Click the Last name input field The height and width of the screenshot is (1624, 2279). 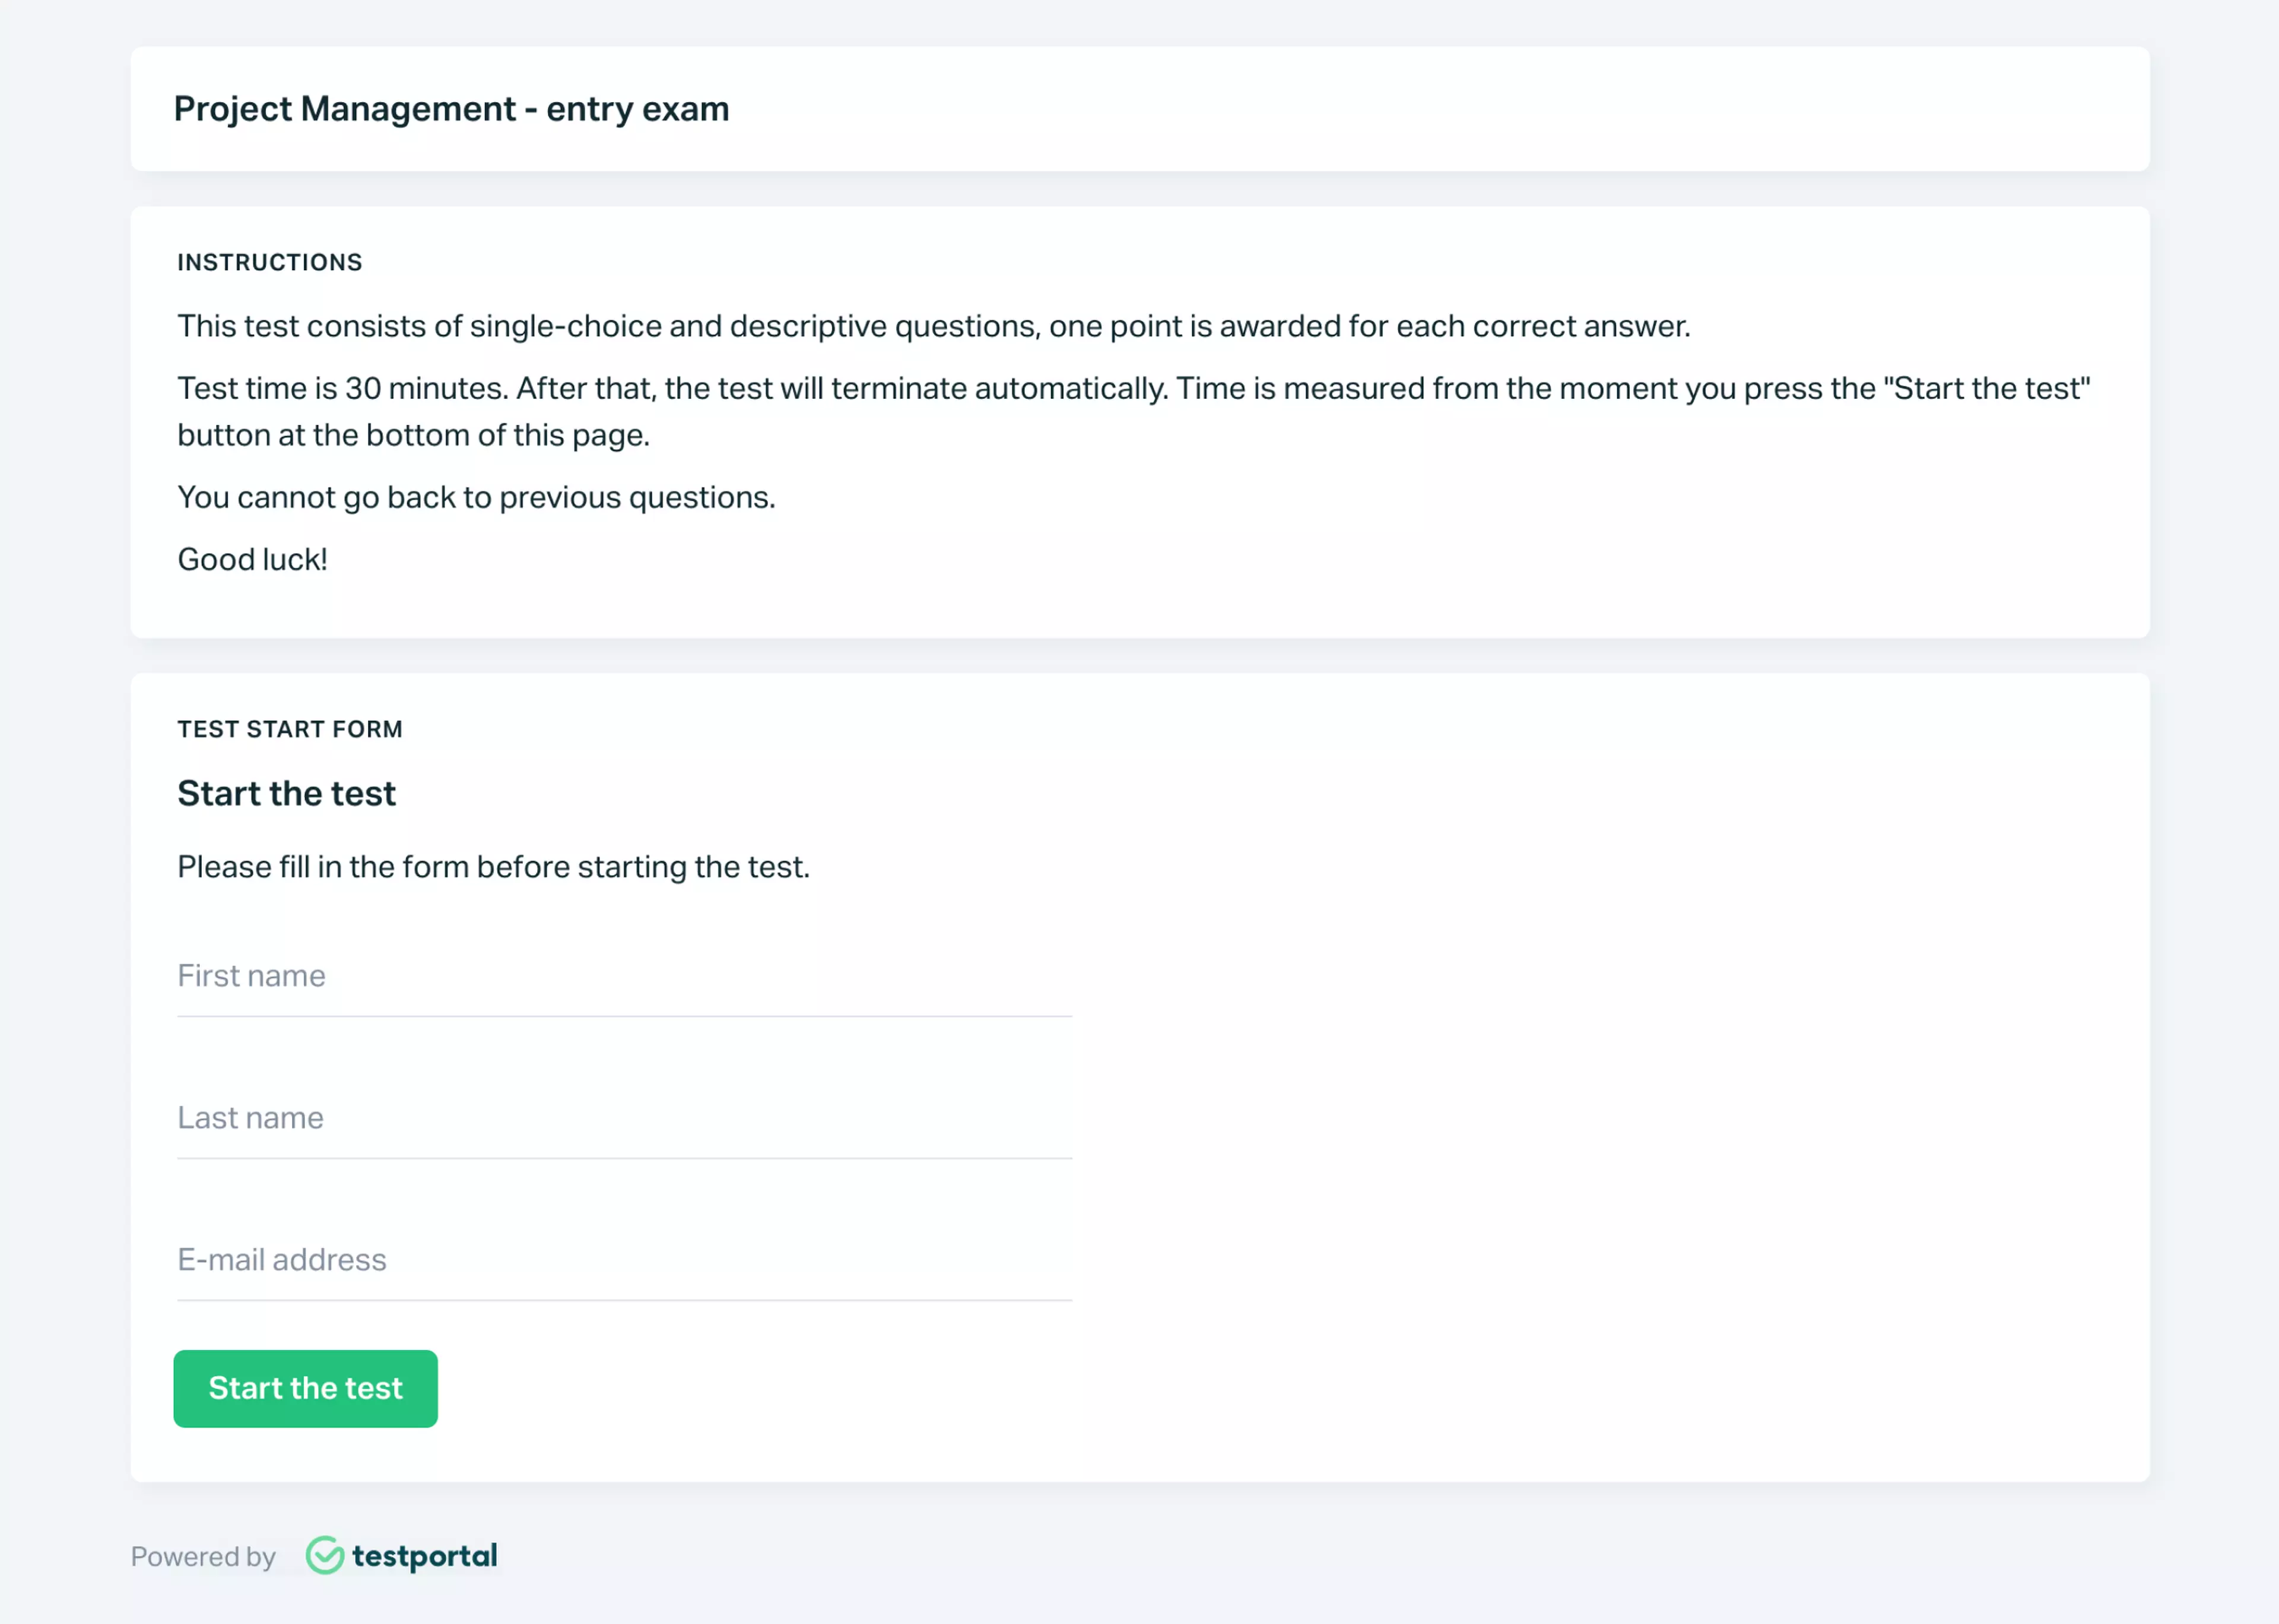[624, 1119]
